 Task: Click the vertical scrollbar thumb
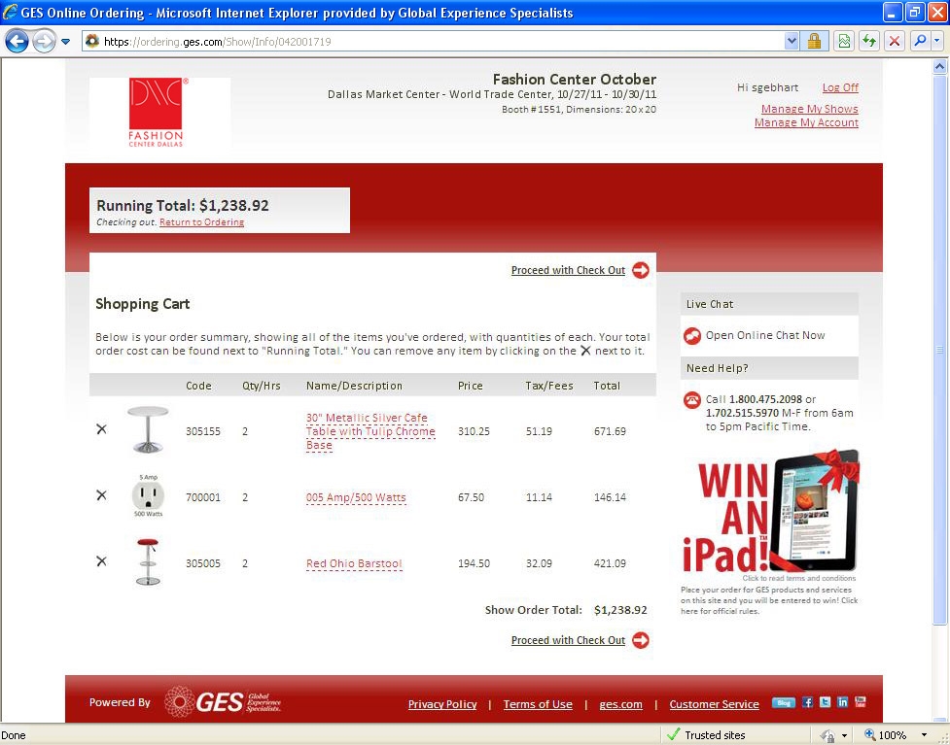(939, 350)
